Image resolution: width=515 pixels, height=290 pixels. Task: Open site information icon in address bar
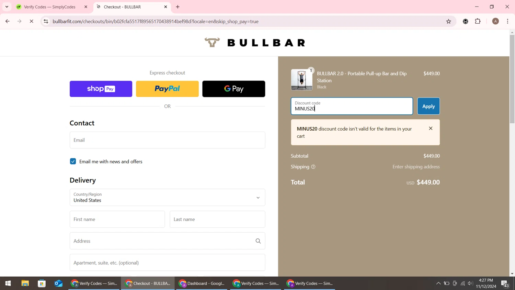(46, 21)
